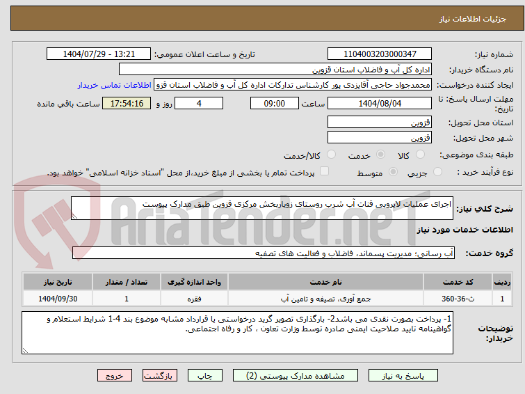The image size is (525, 394).
Task: Open اطلاعات تماس خریدار link
Action: click(115, 85)
